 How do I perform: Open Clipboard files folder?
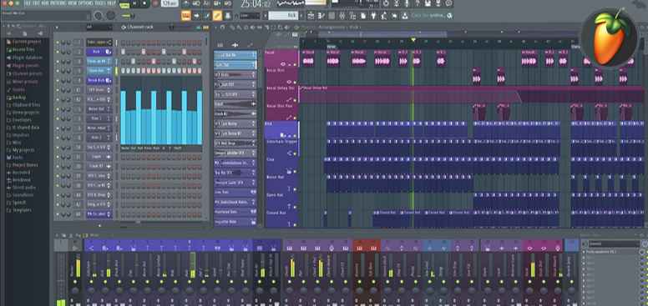24,105
